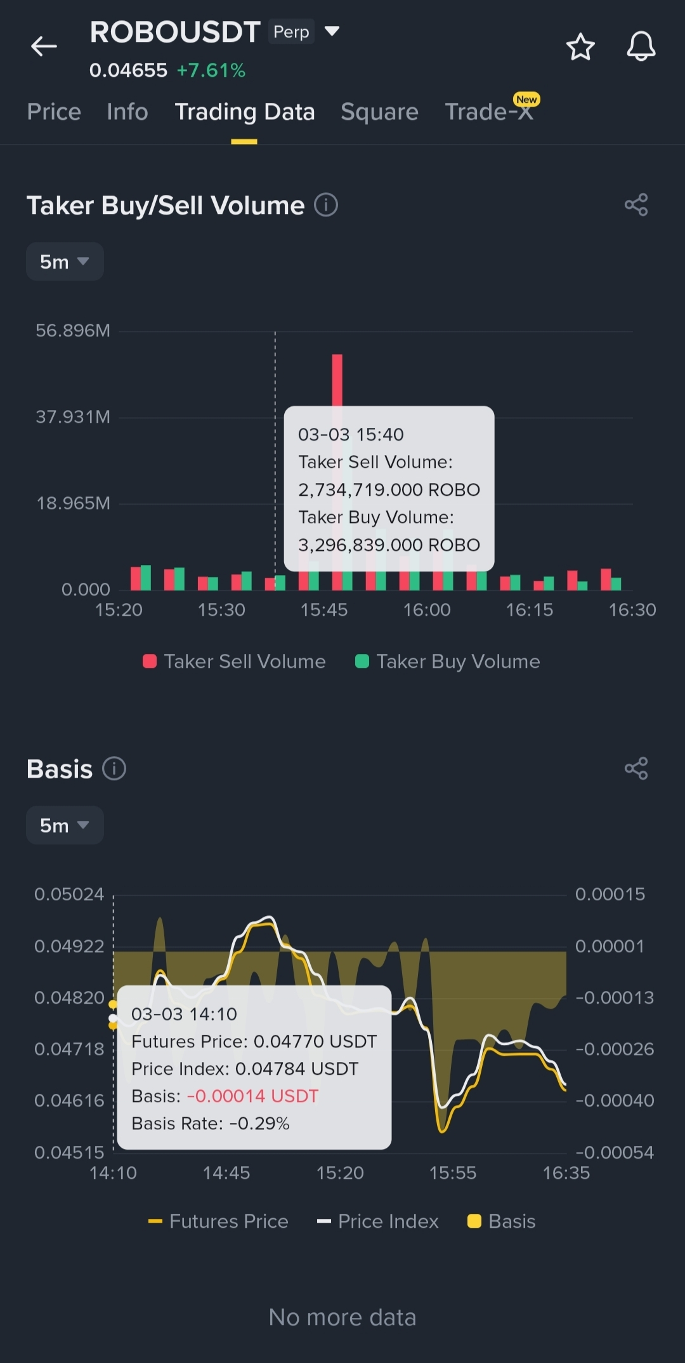Add ROBOUSDT to favorites with star icon

point(580,47)
